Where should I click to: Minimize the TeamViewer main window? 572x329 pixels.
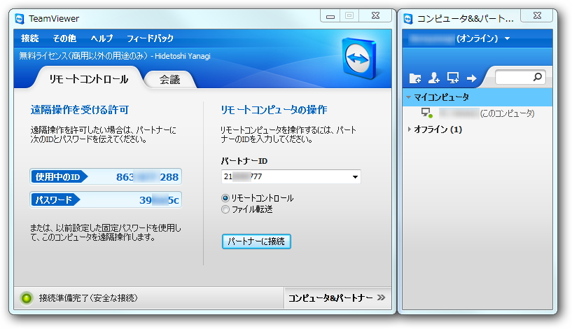330,16
